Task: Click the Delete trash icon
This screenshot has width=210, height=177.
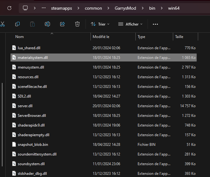Action: tap(77, 24)
